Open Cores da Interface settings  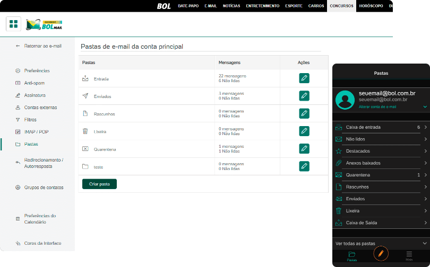[x=42, y=243]
